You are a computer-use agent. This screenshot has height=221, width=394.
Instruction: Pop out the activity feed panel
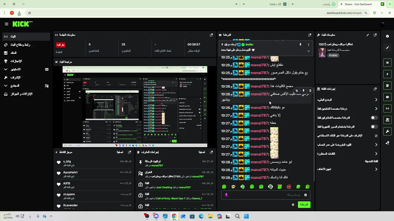tap(130, 152)
